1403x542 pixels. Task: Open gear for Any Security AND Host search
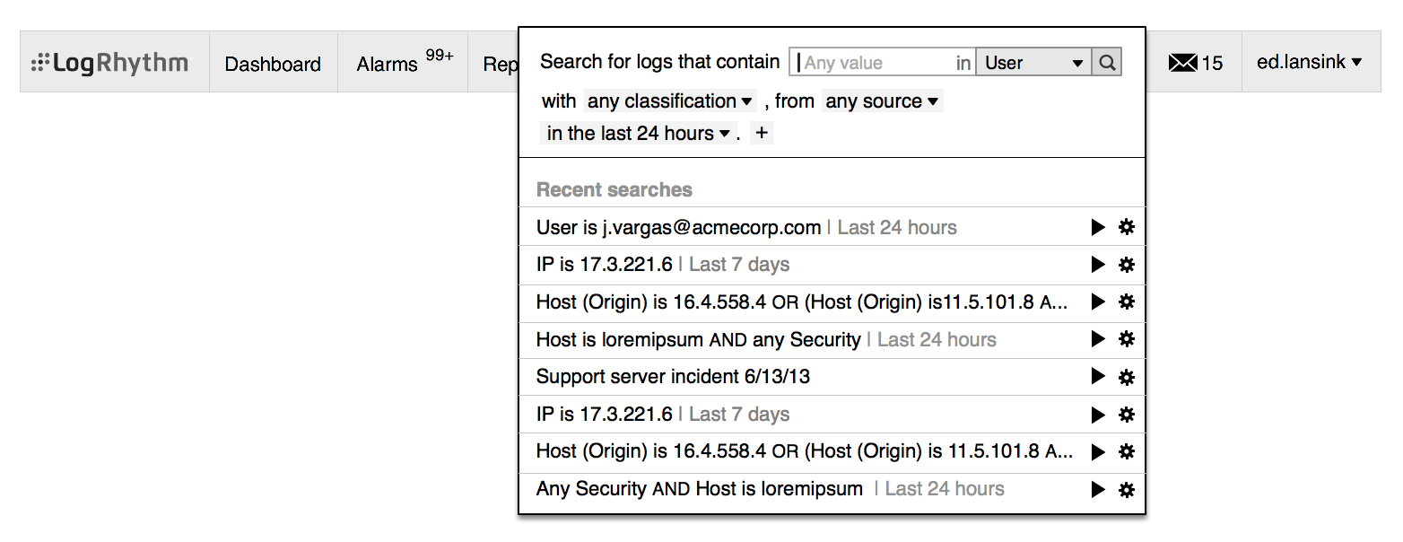pos(1127,490)
